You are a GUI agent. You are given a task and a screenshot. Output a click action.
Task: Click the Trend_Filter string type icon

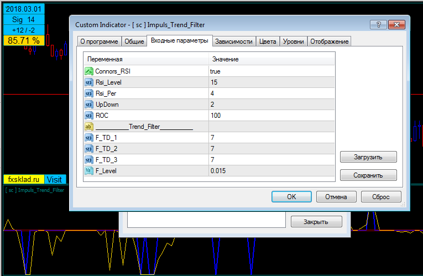89,127
